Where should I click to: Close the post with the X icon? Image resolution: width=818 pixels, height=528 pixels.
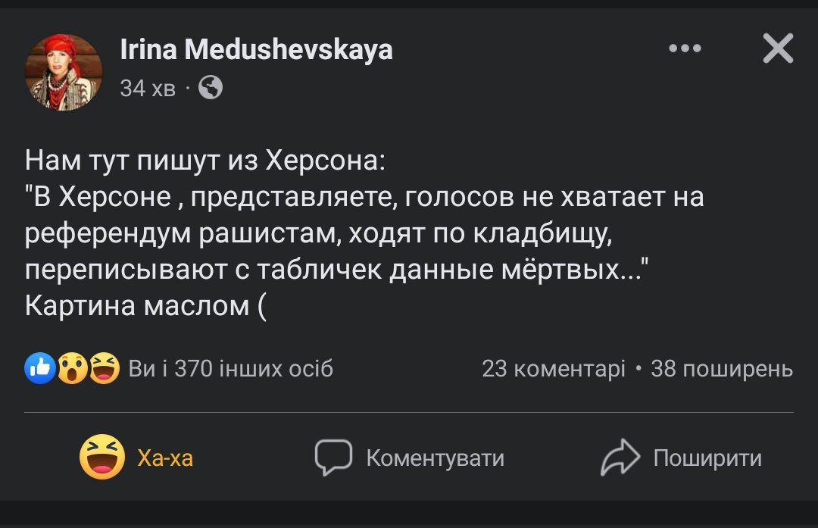pos(777,50)
